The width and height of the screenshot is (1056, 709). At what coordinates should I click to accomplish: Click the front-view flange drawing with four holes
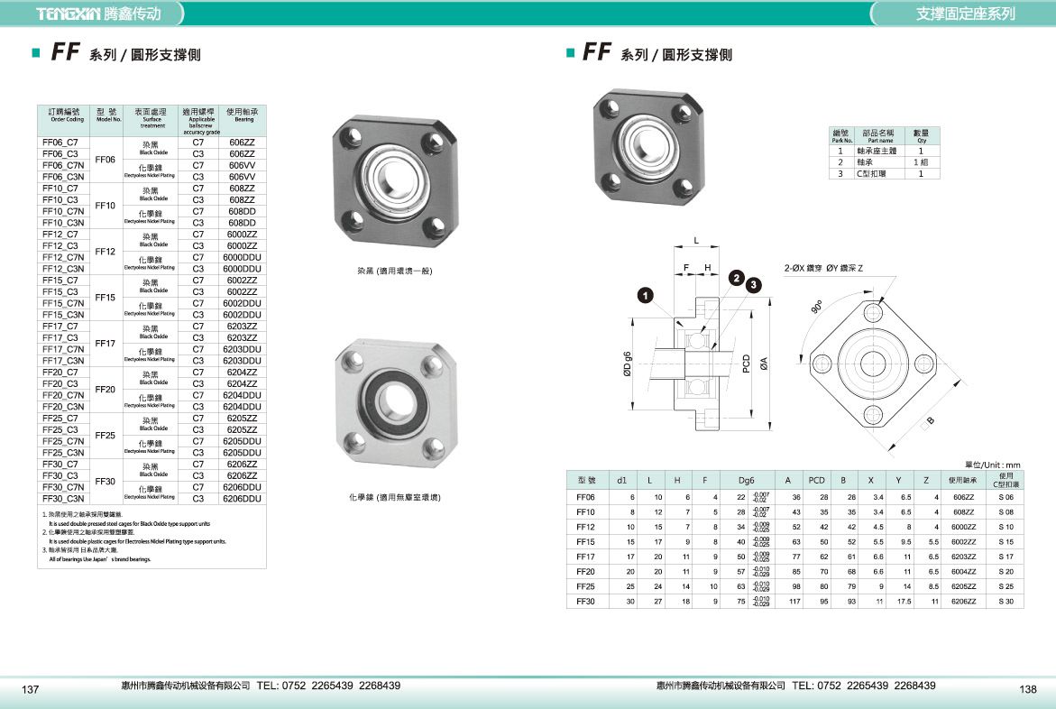coord(873,364)
